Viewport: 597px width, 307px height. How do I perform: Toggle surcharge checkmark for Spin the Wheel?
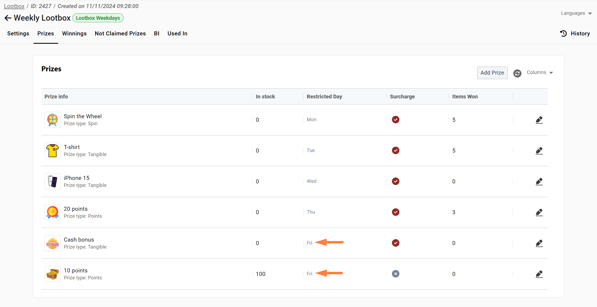tap(395, 120)
